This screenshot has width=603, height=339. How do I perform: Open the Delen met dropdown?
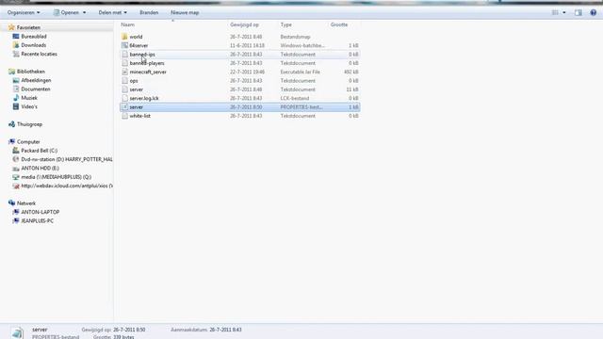pyautogui.click(x=112, y=12)
